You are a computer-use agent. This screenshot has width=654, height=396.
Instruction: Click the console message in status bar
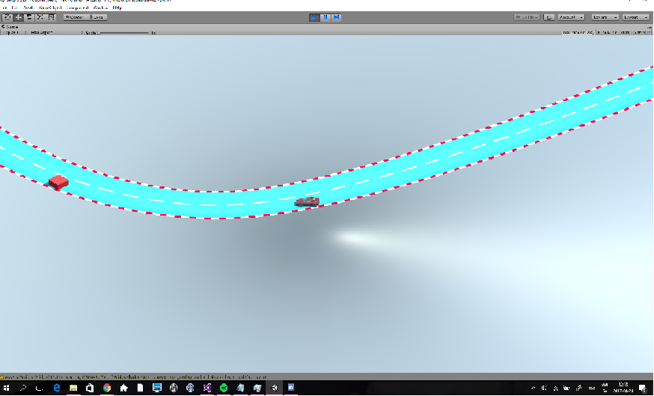(135, 377)
